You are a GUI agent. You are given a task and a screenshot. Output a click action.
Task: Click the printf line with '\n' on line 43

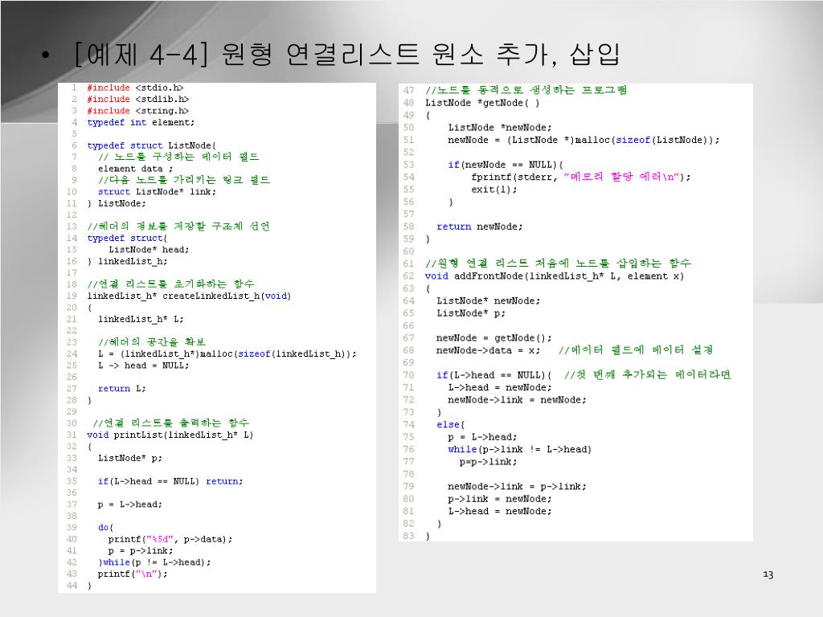(133, 574)
